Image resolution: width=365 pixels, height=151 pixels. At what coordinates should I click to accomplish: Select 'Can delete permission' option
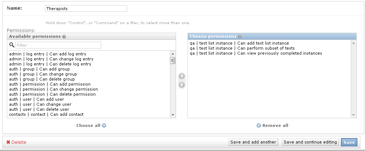[x=89, y=94]
